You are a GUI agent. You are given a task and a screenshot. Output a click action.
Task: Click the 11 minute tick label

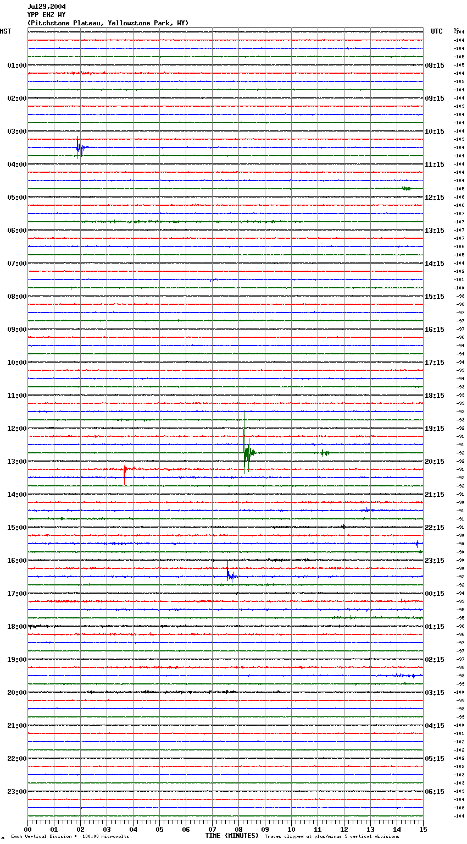[318, 829]
